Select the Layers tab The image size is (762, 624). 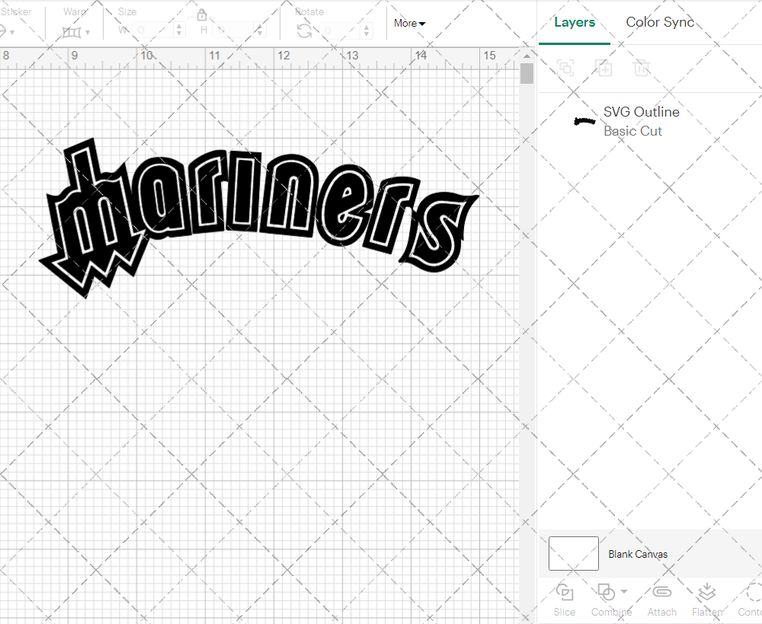[x=575, y=22]
